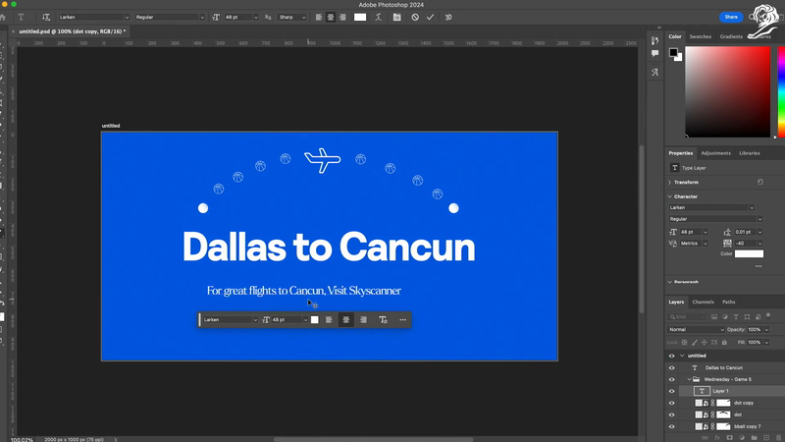Right align text in options bar
Viewport: 785px width, 442px height.
click(x=342, y=17)
